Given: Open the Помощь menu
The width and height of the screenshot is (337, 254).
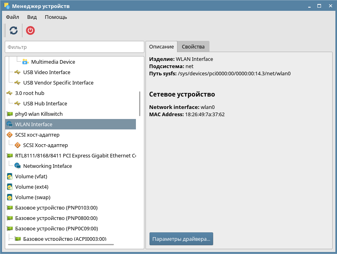Looking at the screenshot, I should pyautogui.click(x=56, y=17).
